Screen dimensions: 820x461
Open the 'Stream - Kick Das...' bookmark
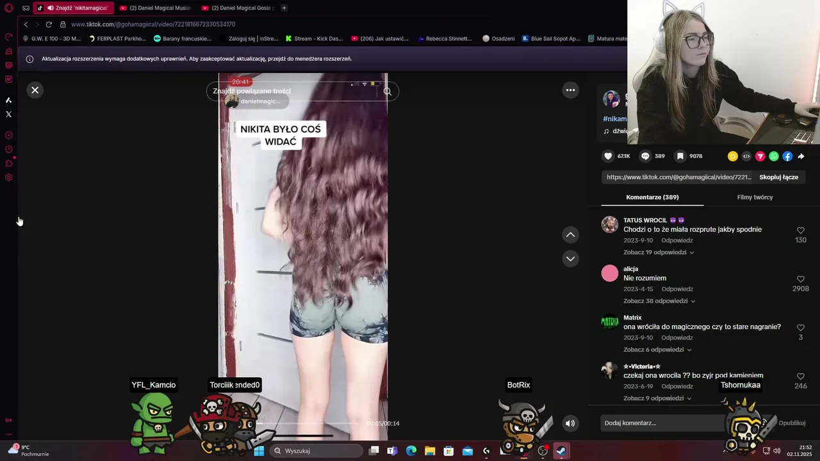point(314,38)
